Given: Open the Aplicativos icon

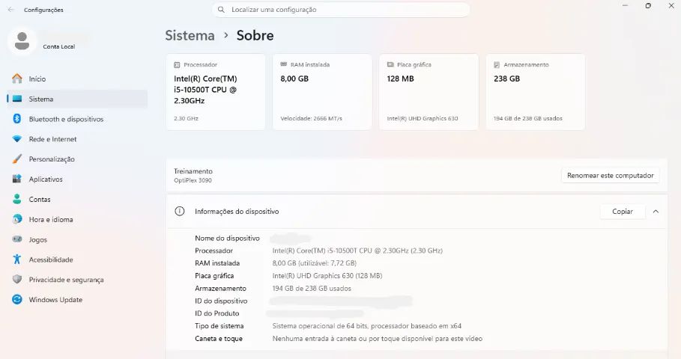Looking at the screenshot, I should [17, 179].
